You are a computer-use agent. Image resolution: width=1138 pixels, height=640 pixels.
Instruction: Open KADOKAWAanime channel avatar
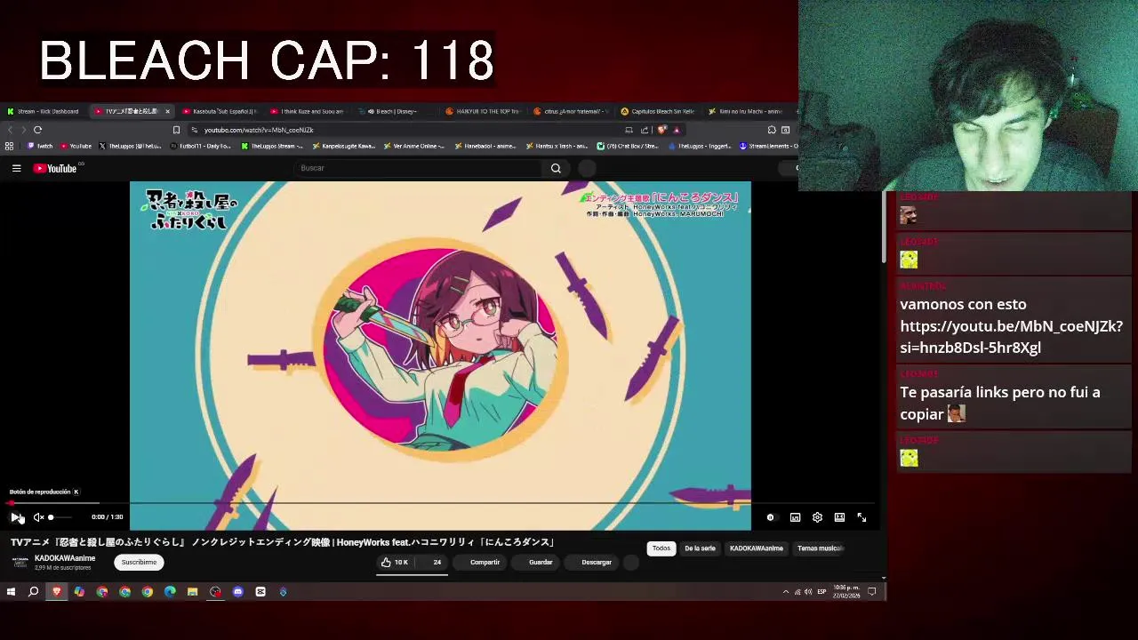(x=20, y=563)
